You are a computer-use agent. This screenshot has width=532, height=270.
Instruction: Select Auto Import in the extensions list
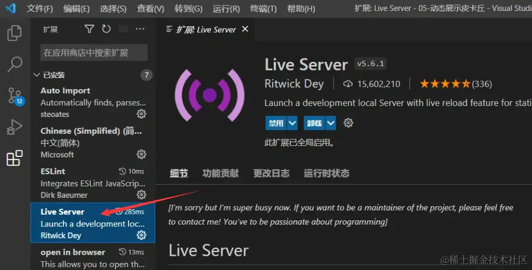point(92,102)
